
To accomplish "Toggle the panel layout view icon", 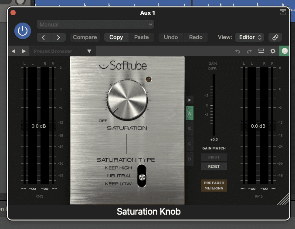I will coord(261,51).
